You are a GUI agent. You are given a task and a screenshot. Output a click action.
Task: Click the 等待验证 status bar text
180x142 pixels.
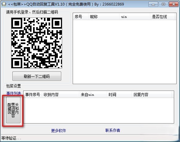click(x=11, y=138)
